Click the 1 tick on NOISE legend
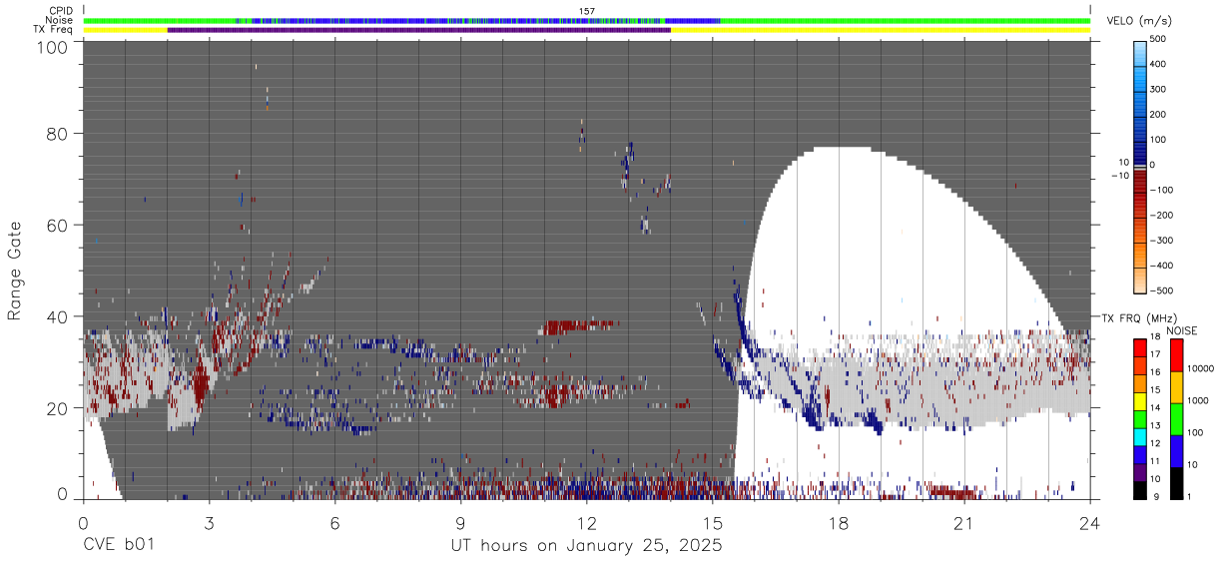The width and height of the screenshot is (1226, 566). (x=1190, y=496)
